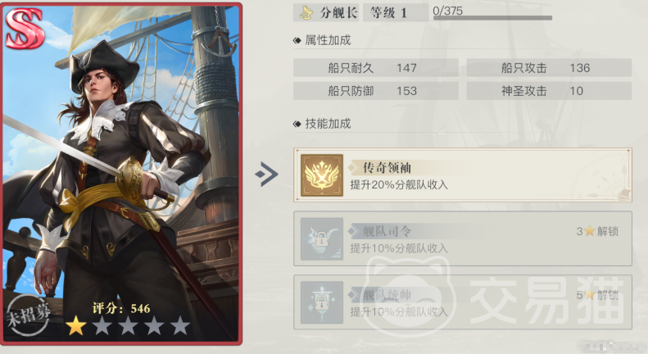This screenshot has width=648, height=354.
Task: Click the locked 舰队司令 skill icon
Action: tap(322, 239)
